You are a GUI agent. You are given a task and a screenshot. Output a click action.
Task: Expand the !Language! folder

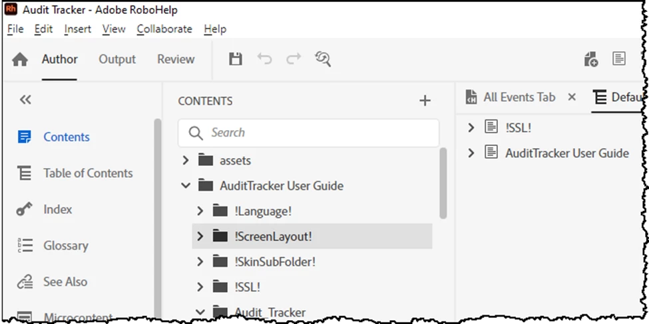tap(200, 211)
